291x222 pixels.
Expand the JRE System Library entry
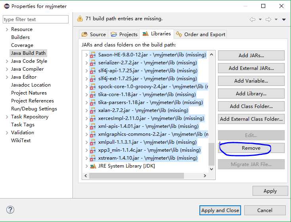[x=86, y=166]
